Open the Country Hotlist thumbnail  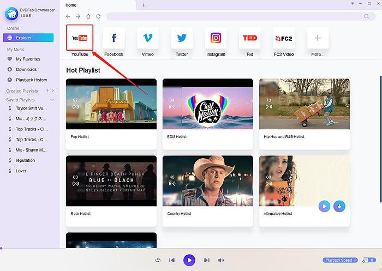[208, 181]
